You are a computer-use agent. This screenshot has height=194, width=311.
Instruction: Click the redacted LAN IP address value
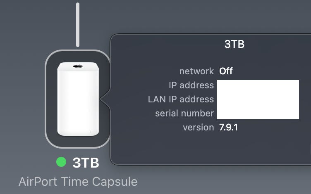pyautogui.click(x=257, y=99)
